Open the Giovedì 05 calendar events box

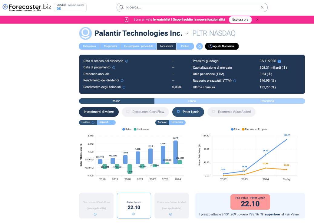[70, 7]
